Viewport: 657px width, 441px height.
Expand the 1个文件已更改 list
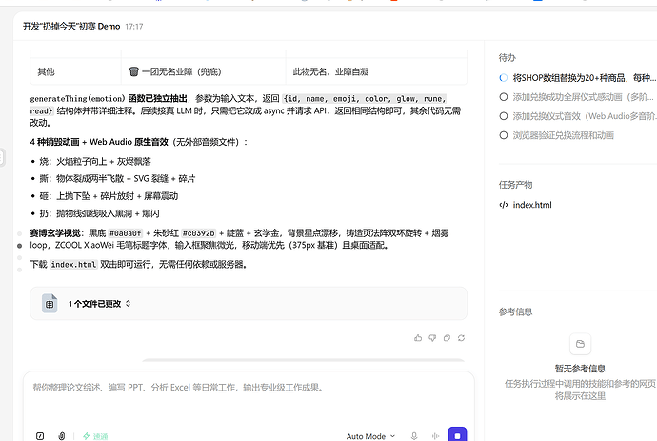(100, 304)
